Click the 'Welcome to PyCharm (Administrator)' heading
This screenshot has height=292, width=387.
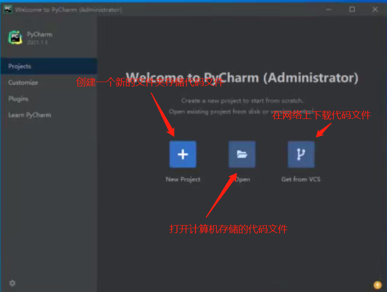pyautogui.click(x=242, y=78)
